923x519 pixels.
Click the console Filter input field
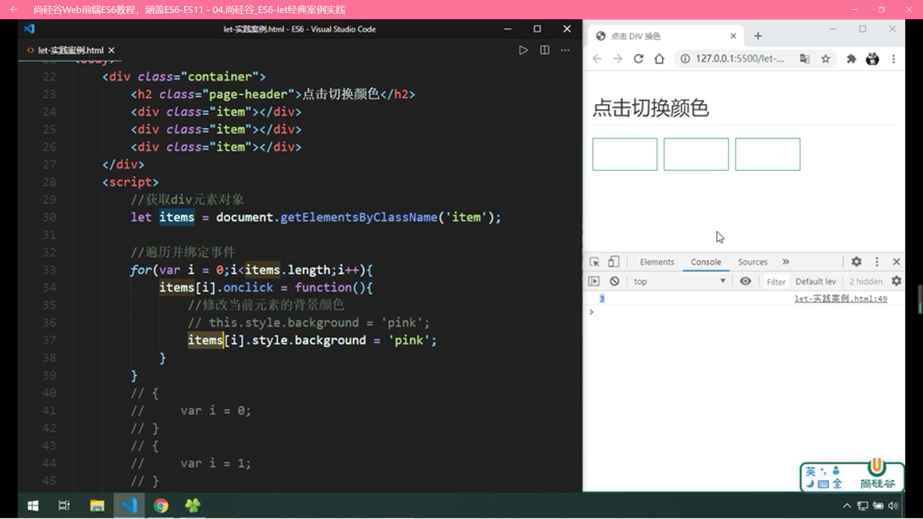coord(776,282)
